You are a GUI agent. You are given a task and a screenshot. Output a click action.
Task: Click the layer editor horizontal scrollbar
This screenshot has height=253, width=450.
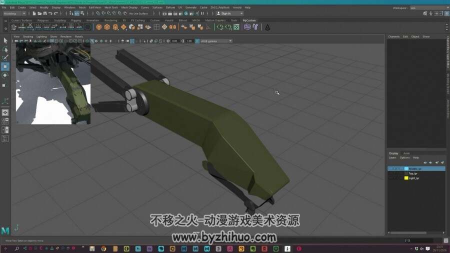coord(408,232)
